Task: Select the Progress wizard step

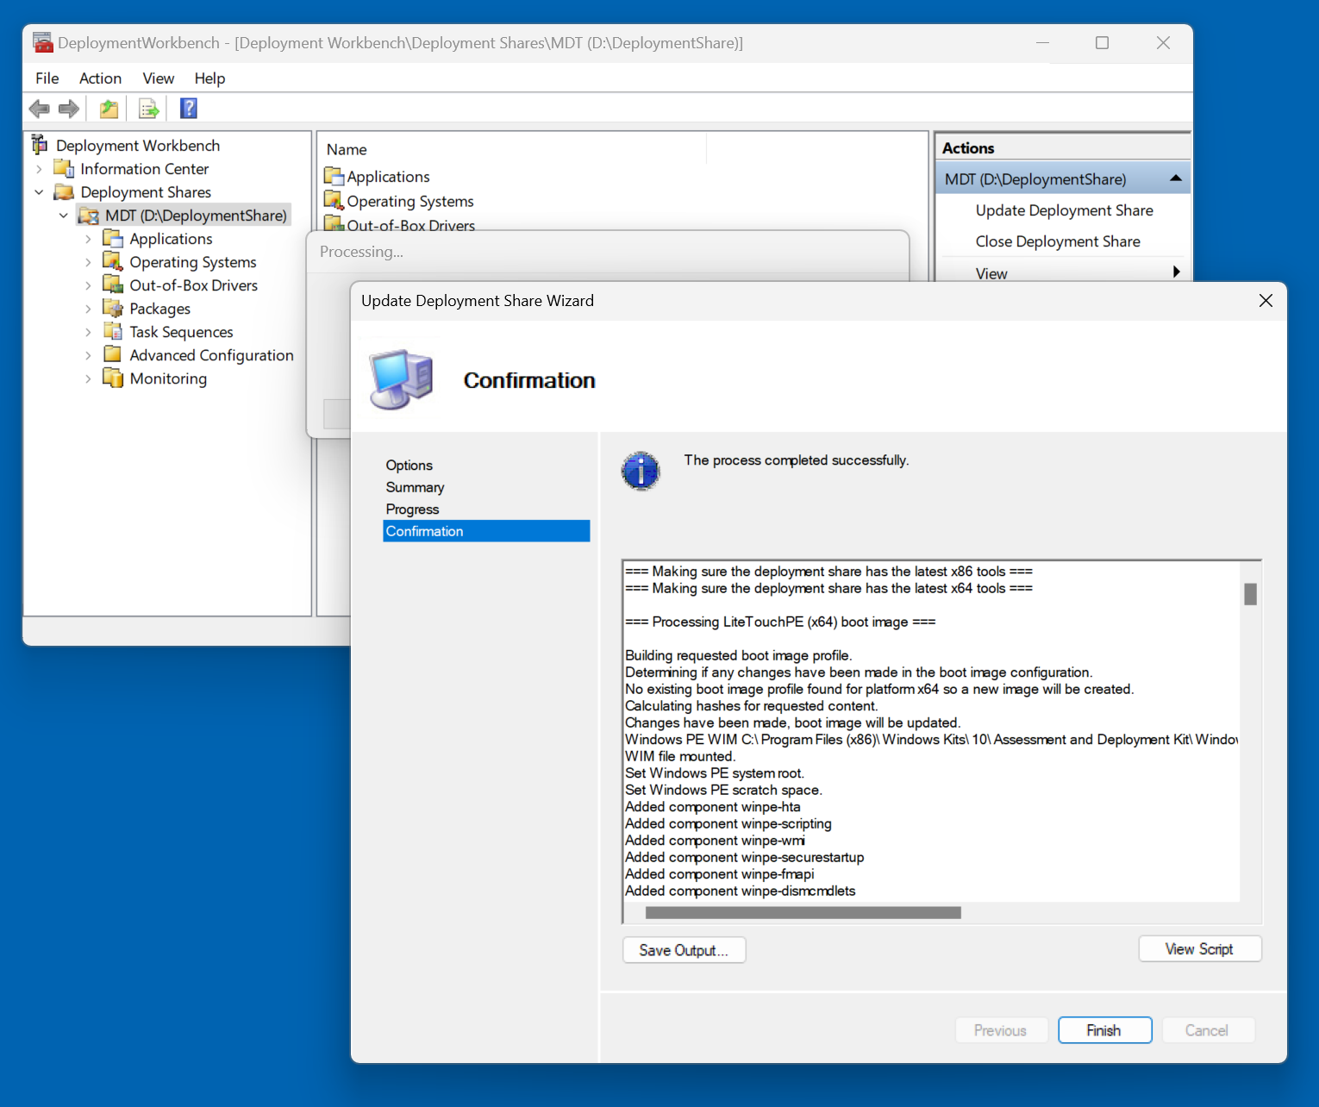Action: pyautogui.click(x=412, y=510)
